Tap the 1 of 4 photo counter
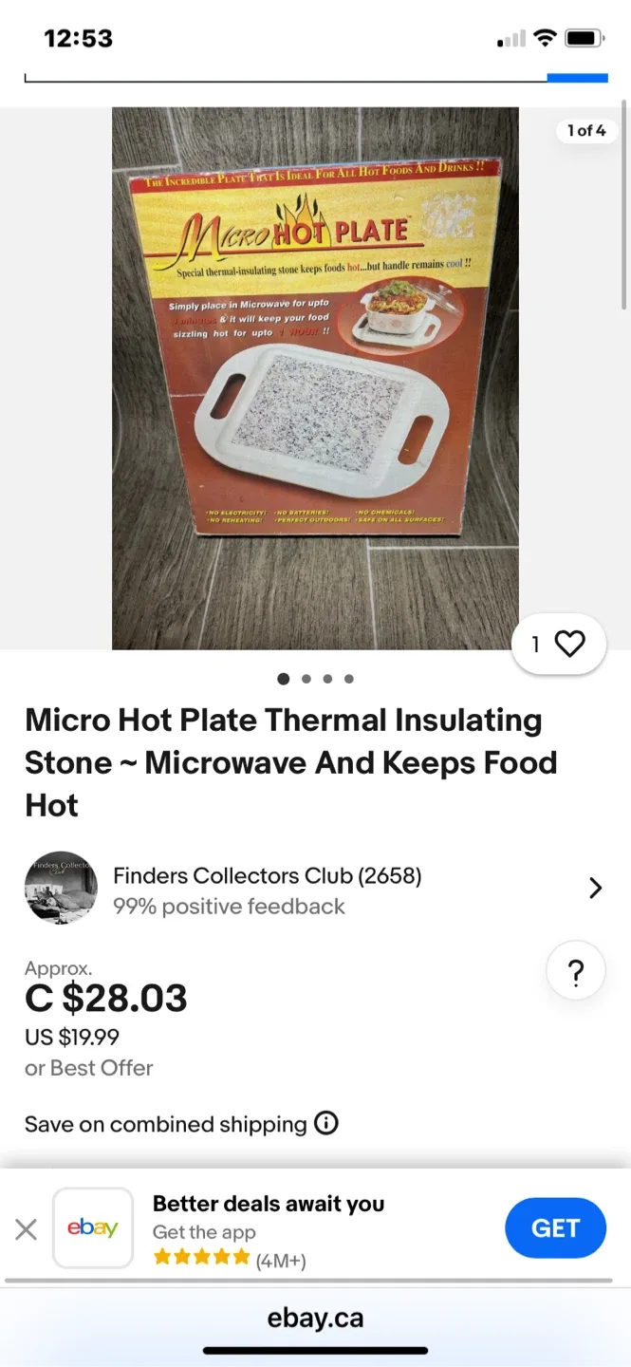The height and width of the screenshot is (1367, 631). click(586, 131)
